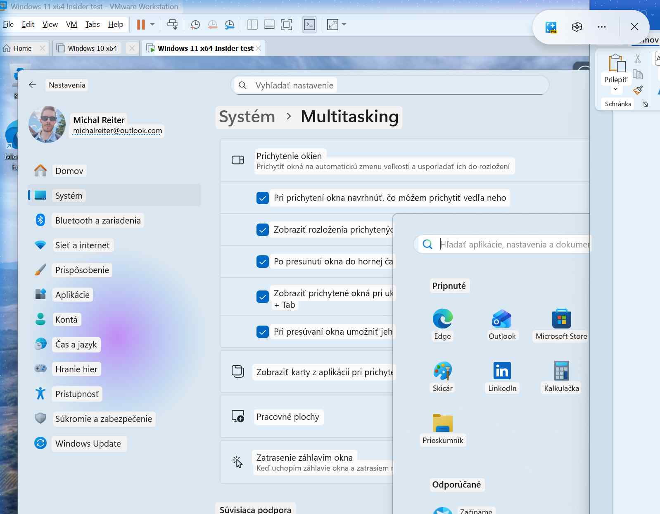660x514 pixels.
Task: Pause the virtual machine with the orange button
Action: click(141, 25)
